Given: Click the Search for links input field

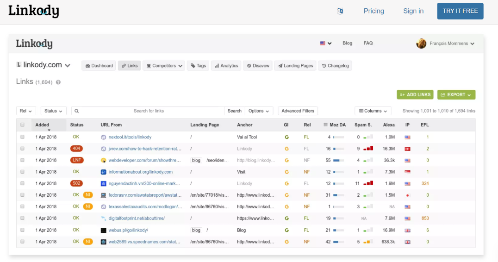Looking at the screenshot, I should tap(148, 111).
